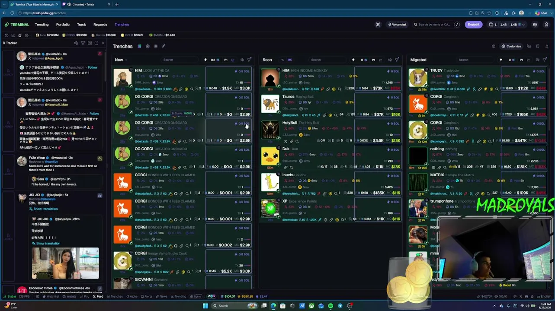Click the help question mark icon near Customize
This screenshot has width=555, height=311.
493,46
